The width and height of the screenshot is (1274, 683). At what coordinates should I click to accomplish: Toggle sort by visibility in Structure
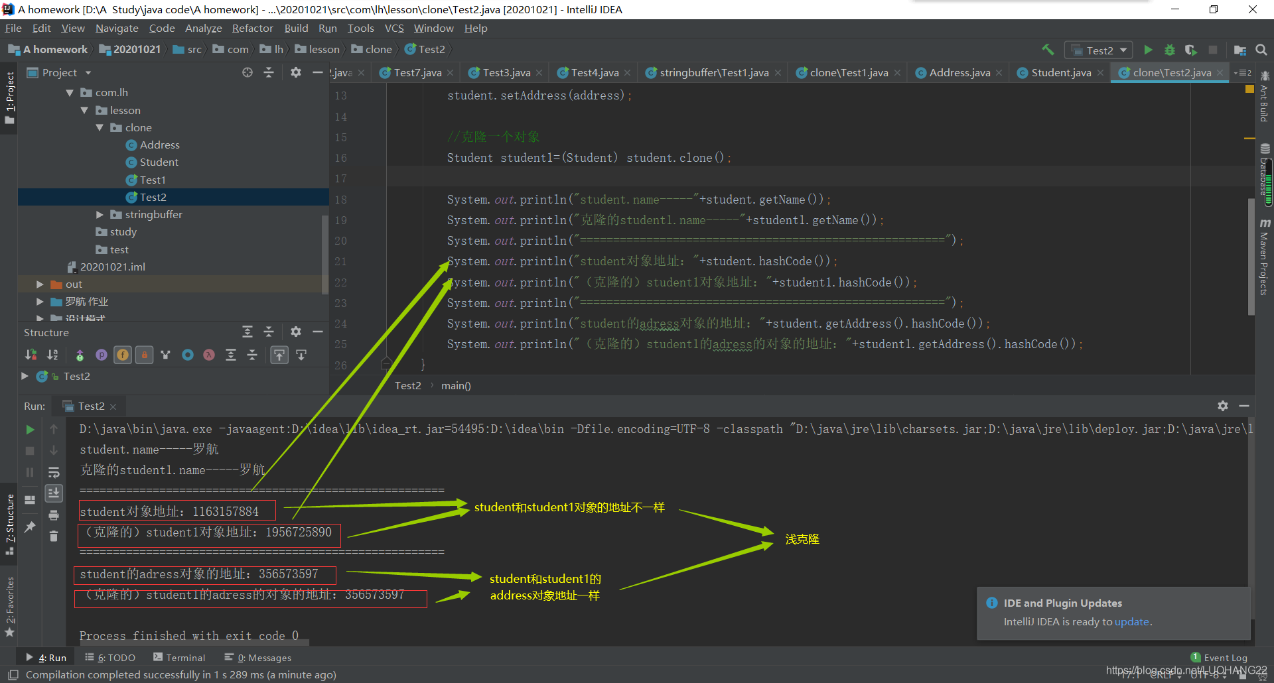31,355
